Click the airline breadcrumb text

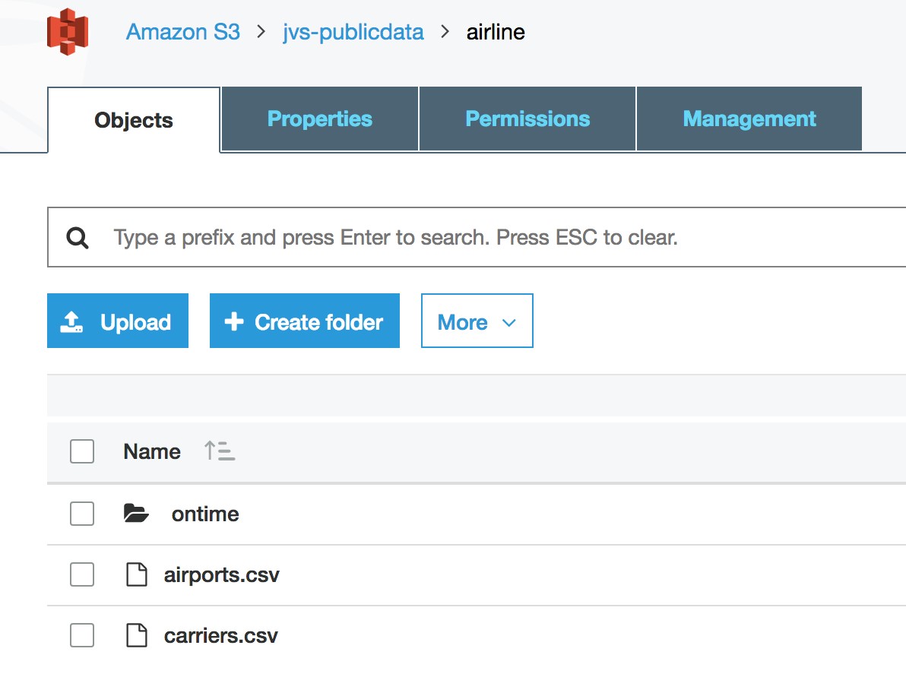(x=495, y=32)
